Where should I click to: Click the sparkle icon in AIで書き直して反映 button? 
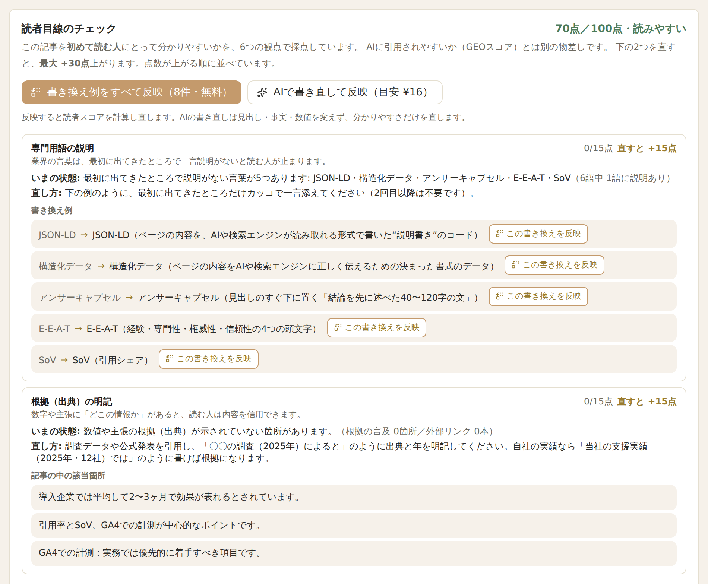pyautogui.click(x=262, y=92)
